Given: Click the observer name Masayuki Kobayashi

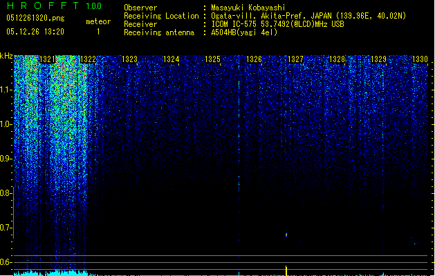Looking at the screenshot, I should (x=248, y=8).
